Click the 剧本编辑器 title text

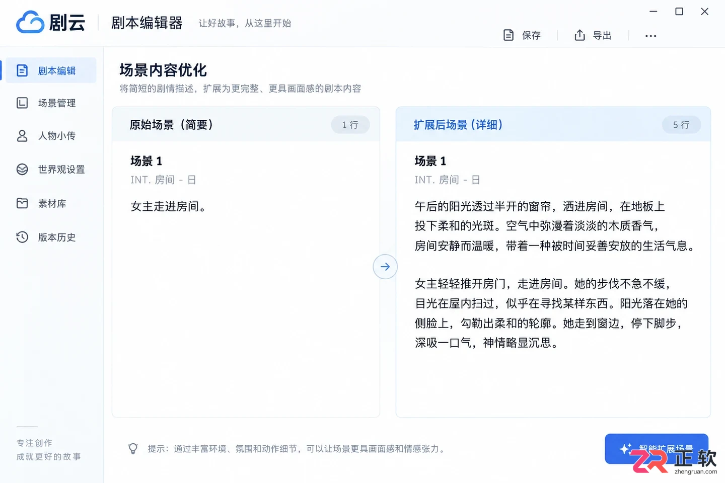[x=147, y=23]
